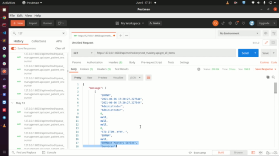Screen dimensions: 279x156
Task: Open the Pre-request Script tab
Action: tap(151, 62)
